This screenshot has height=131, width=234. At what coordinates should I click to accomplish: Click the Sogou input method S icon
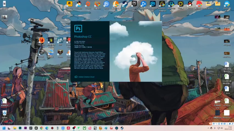pyautogui.click(x=211, y=123)
